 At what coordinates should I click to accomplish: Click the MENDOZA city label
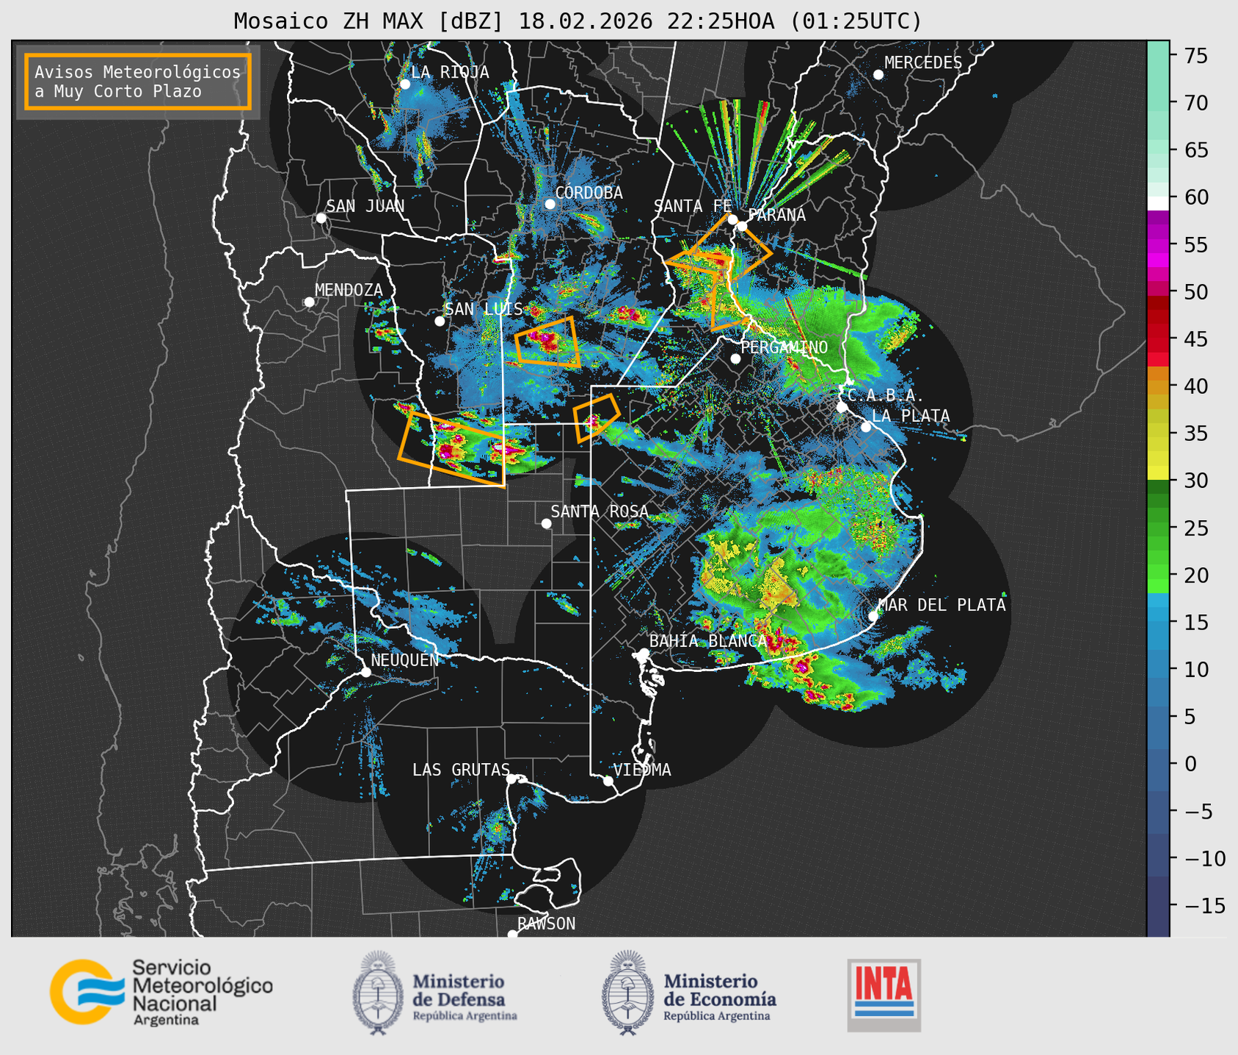(349, 291)
